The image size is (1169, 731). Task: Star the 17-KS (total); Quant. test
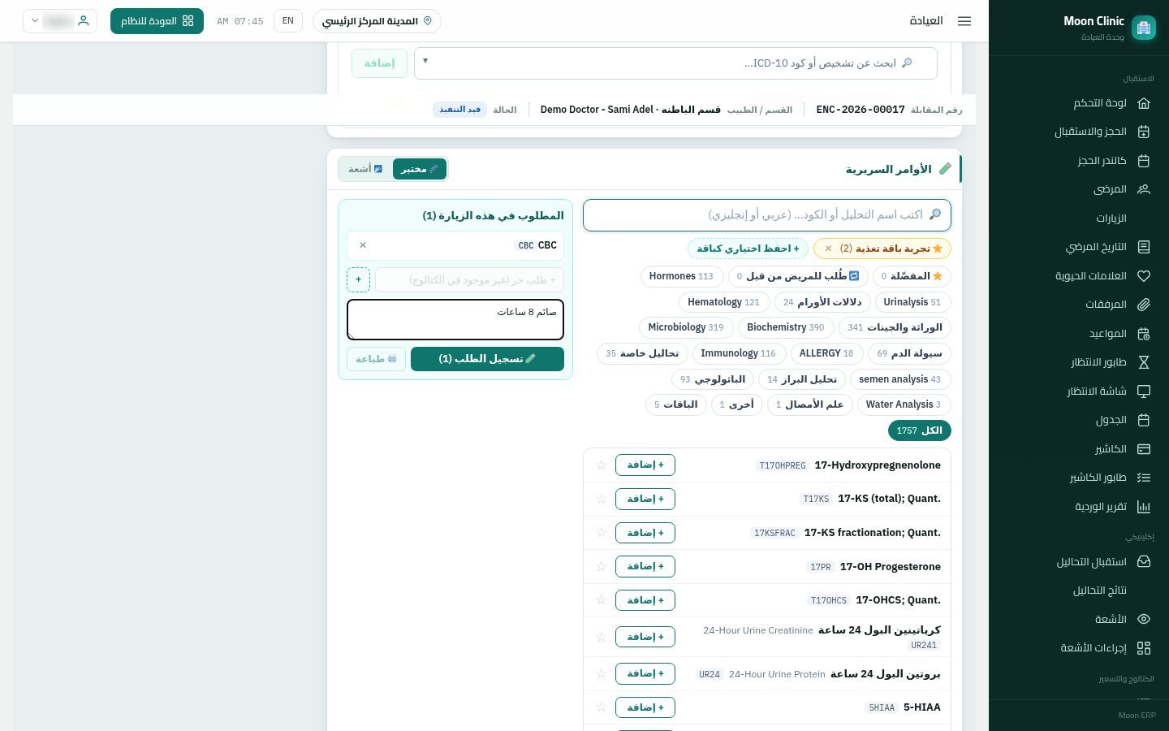601,500
